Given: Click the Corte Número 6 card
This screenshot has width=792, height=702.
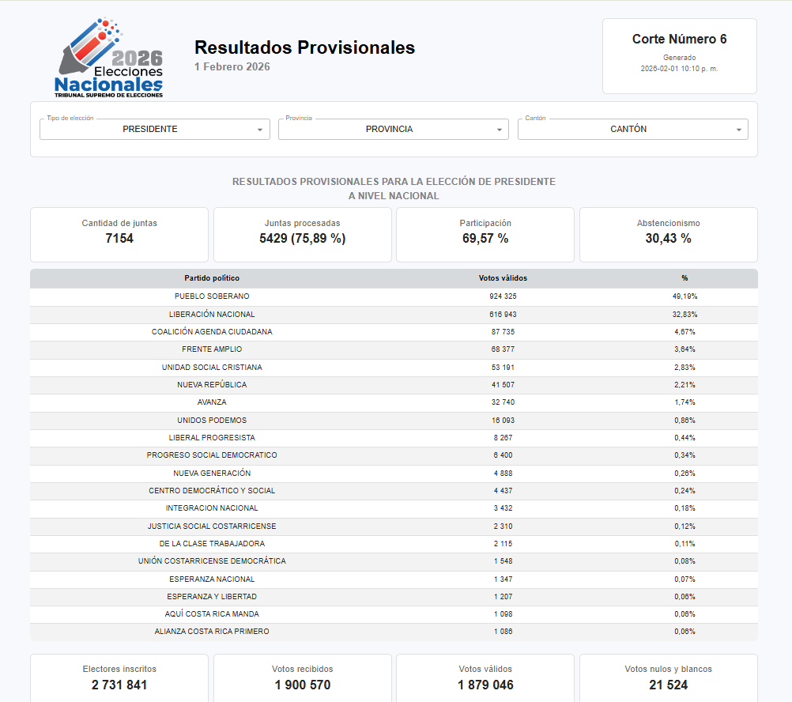Looking at the screenshot, I should click(679, 55).
